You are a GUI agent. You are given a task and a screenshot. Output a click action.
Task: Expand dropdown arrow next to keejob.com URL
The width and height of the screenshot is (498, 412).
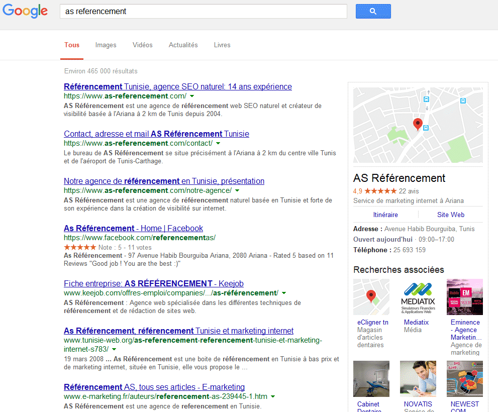284,293
